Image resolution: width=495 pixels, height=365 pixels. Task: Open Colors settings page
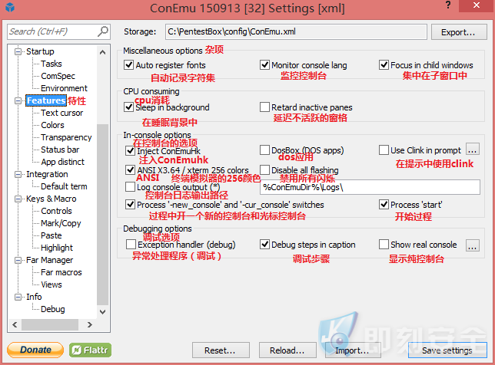53,125
